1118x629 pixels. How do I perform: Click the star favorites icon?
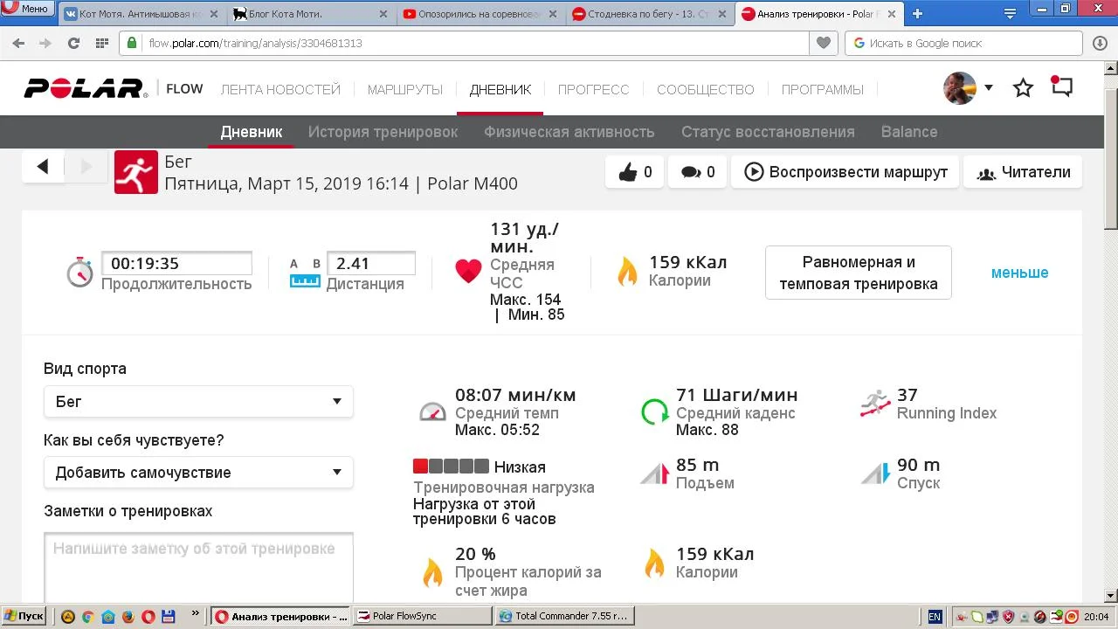coord(1023,87)
